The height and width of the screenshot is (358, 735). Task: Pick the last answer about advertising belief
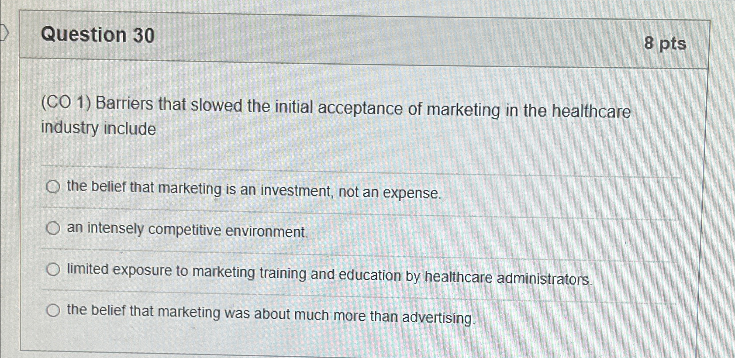(x=53, y=310)
